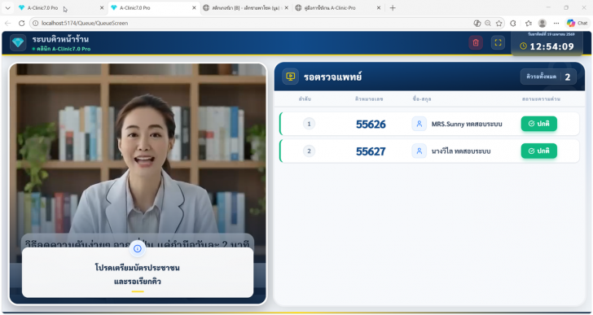
Task: Click queue number 55627
Action: (x=371, y=151)
